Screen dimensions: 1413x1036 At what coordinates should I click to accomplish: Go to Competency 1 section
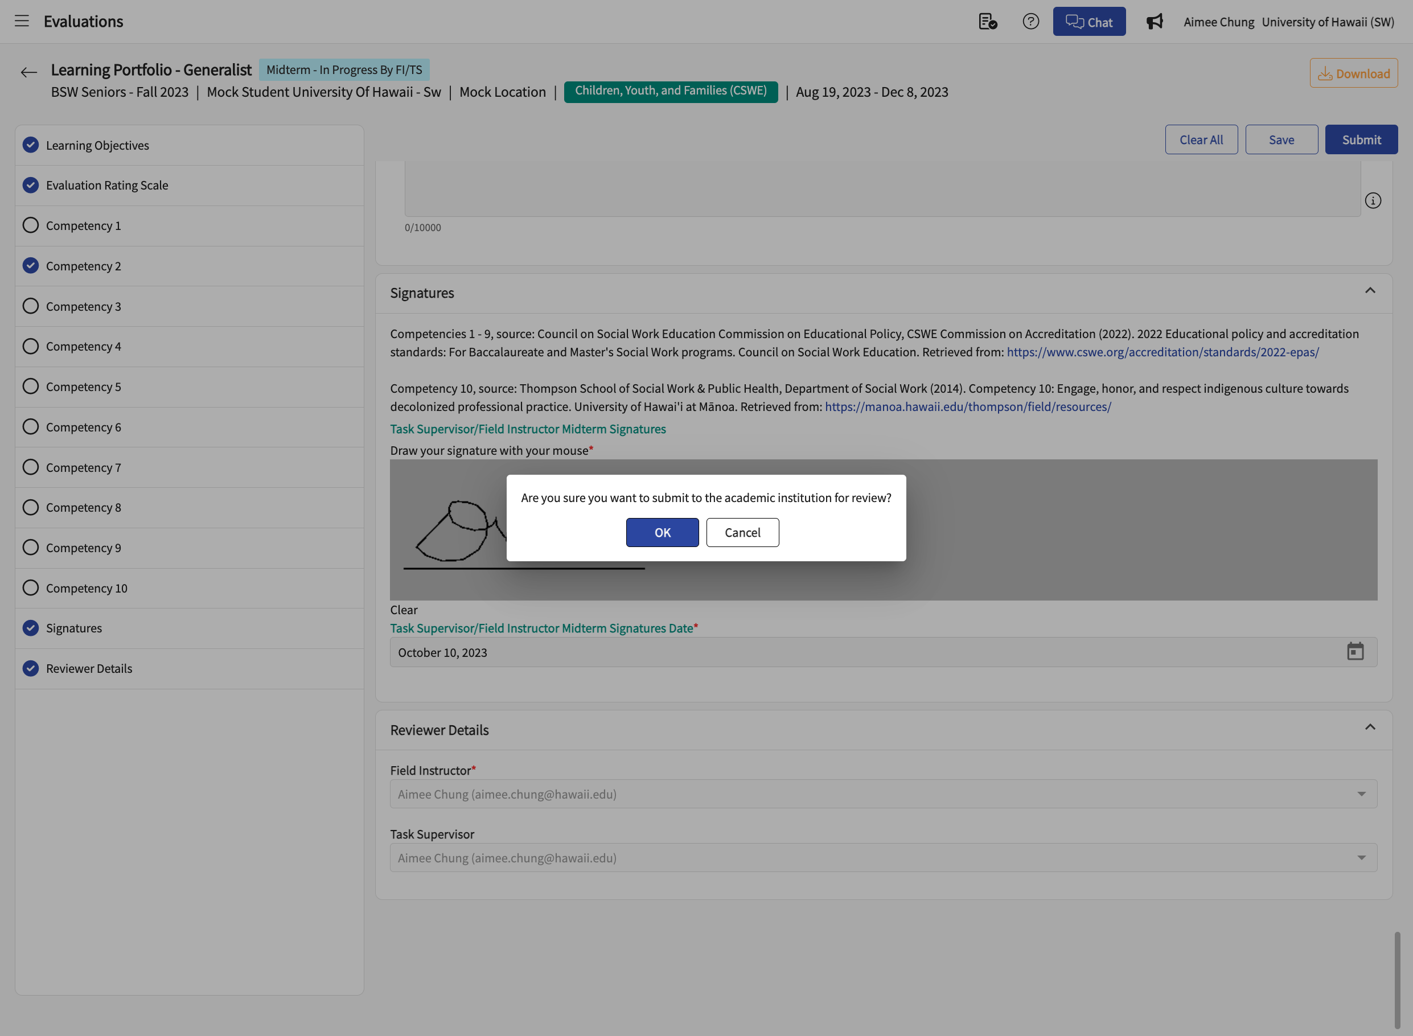click(190, 226)
